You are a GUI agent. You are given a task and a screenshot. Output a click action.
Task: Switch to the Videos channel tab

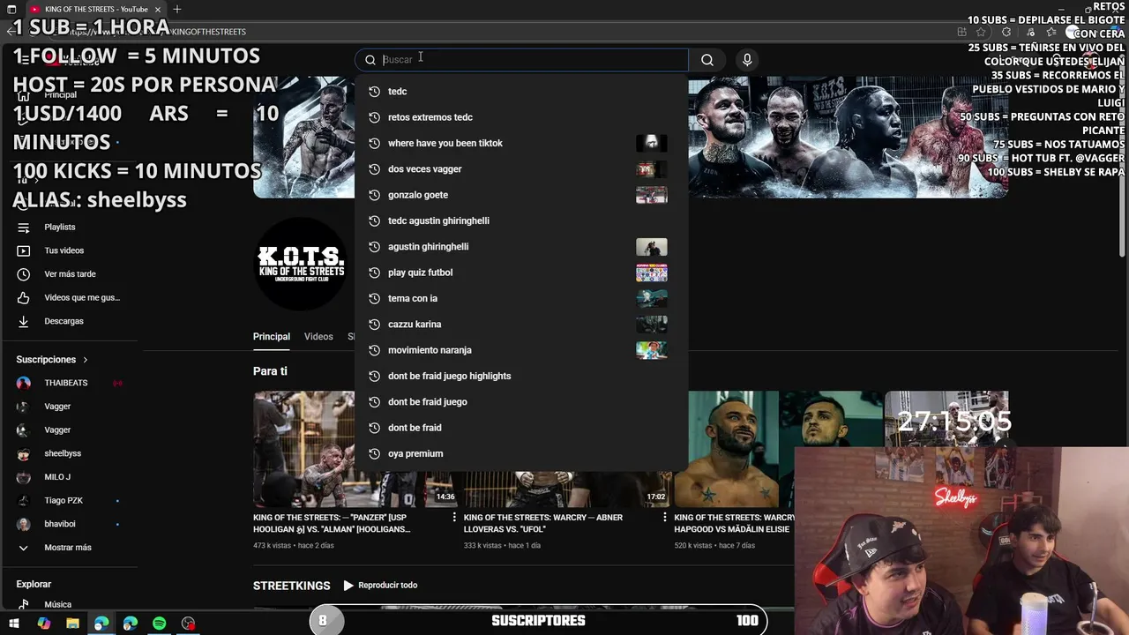point(318,337)
